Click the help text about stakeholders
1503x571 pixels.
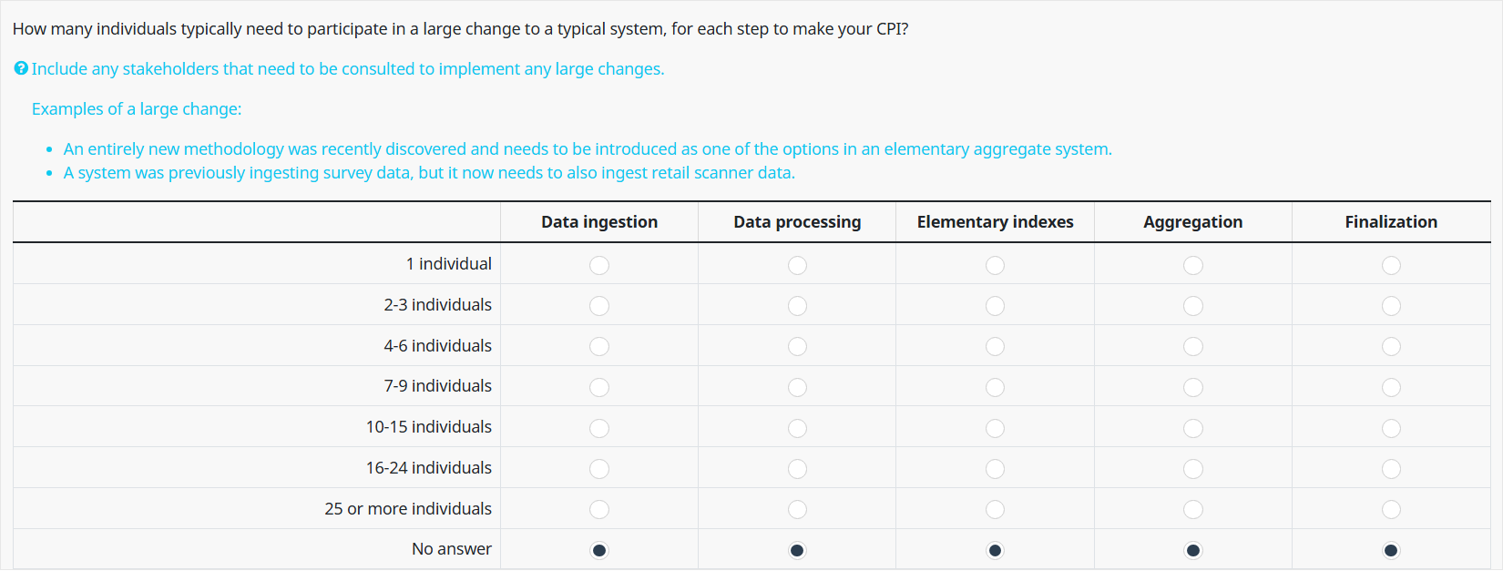(x=348, y=69)
